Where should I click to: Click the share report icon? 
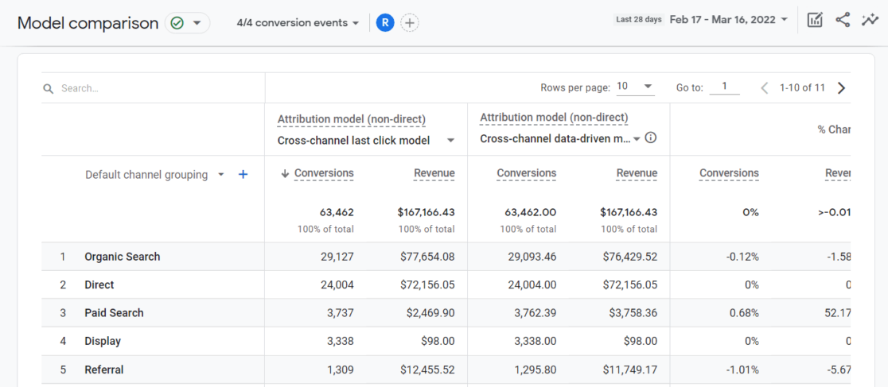point(843,20)
